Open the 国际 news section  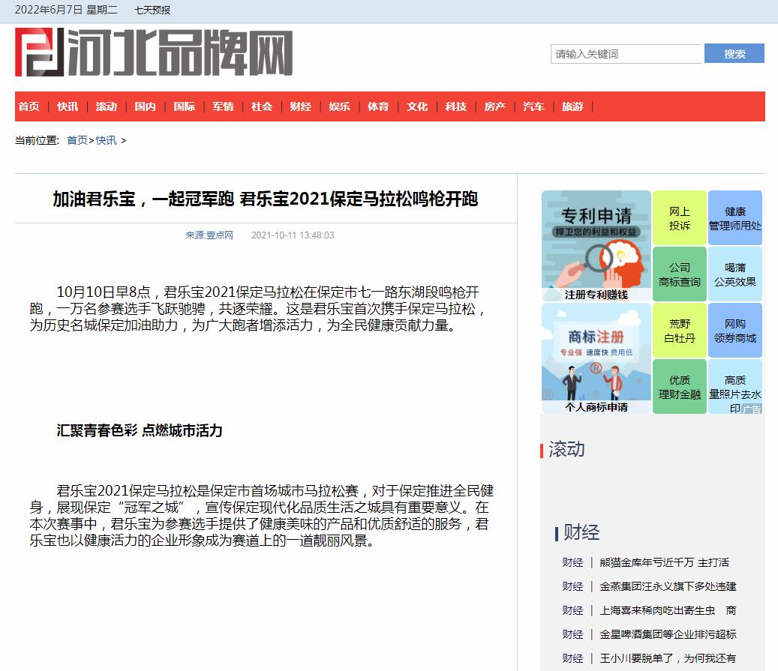[184, 106]
